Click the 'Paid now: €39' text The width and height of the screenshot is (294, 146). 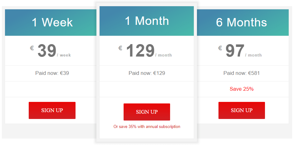(x=52, y=73)
